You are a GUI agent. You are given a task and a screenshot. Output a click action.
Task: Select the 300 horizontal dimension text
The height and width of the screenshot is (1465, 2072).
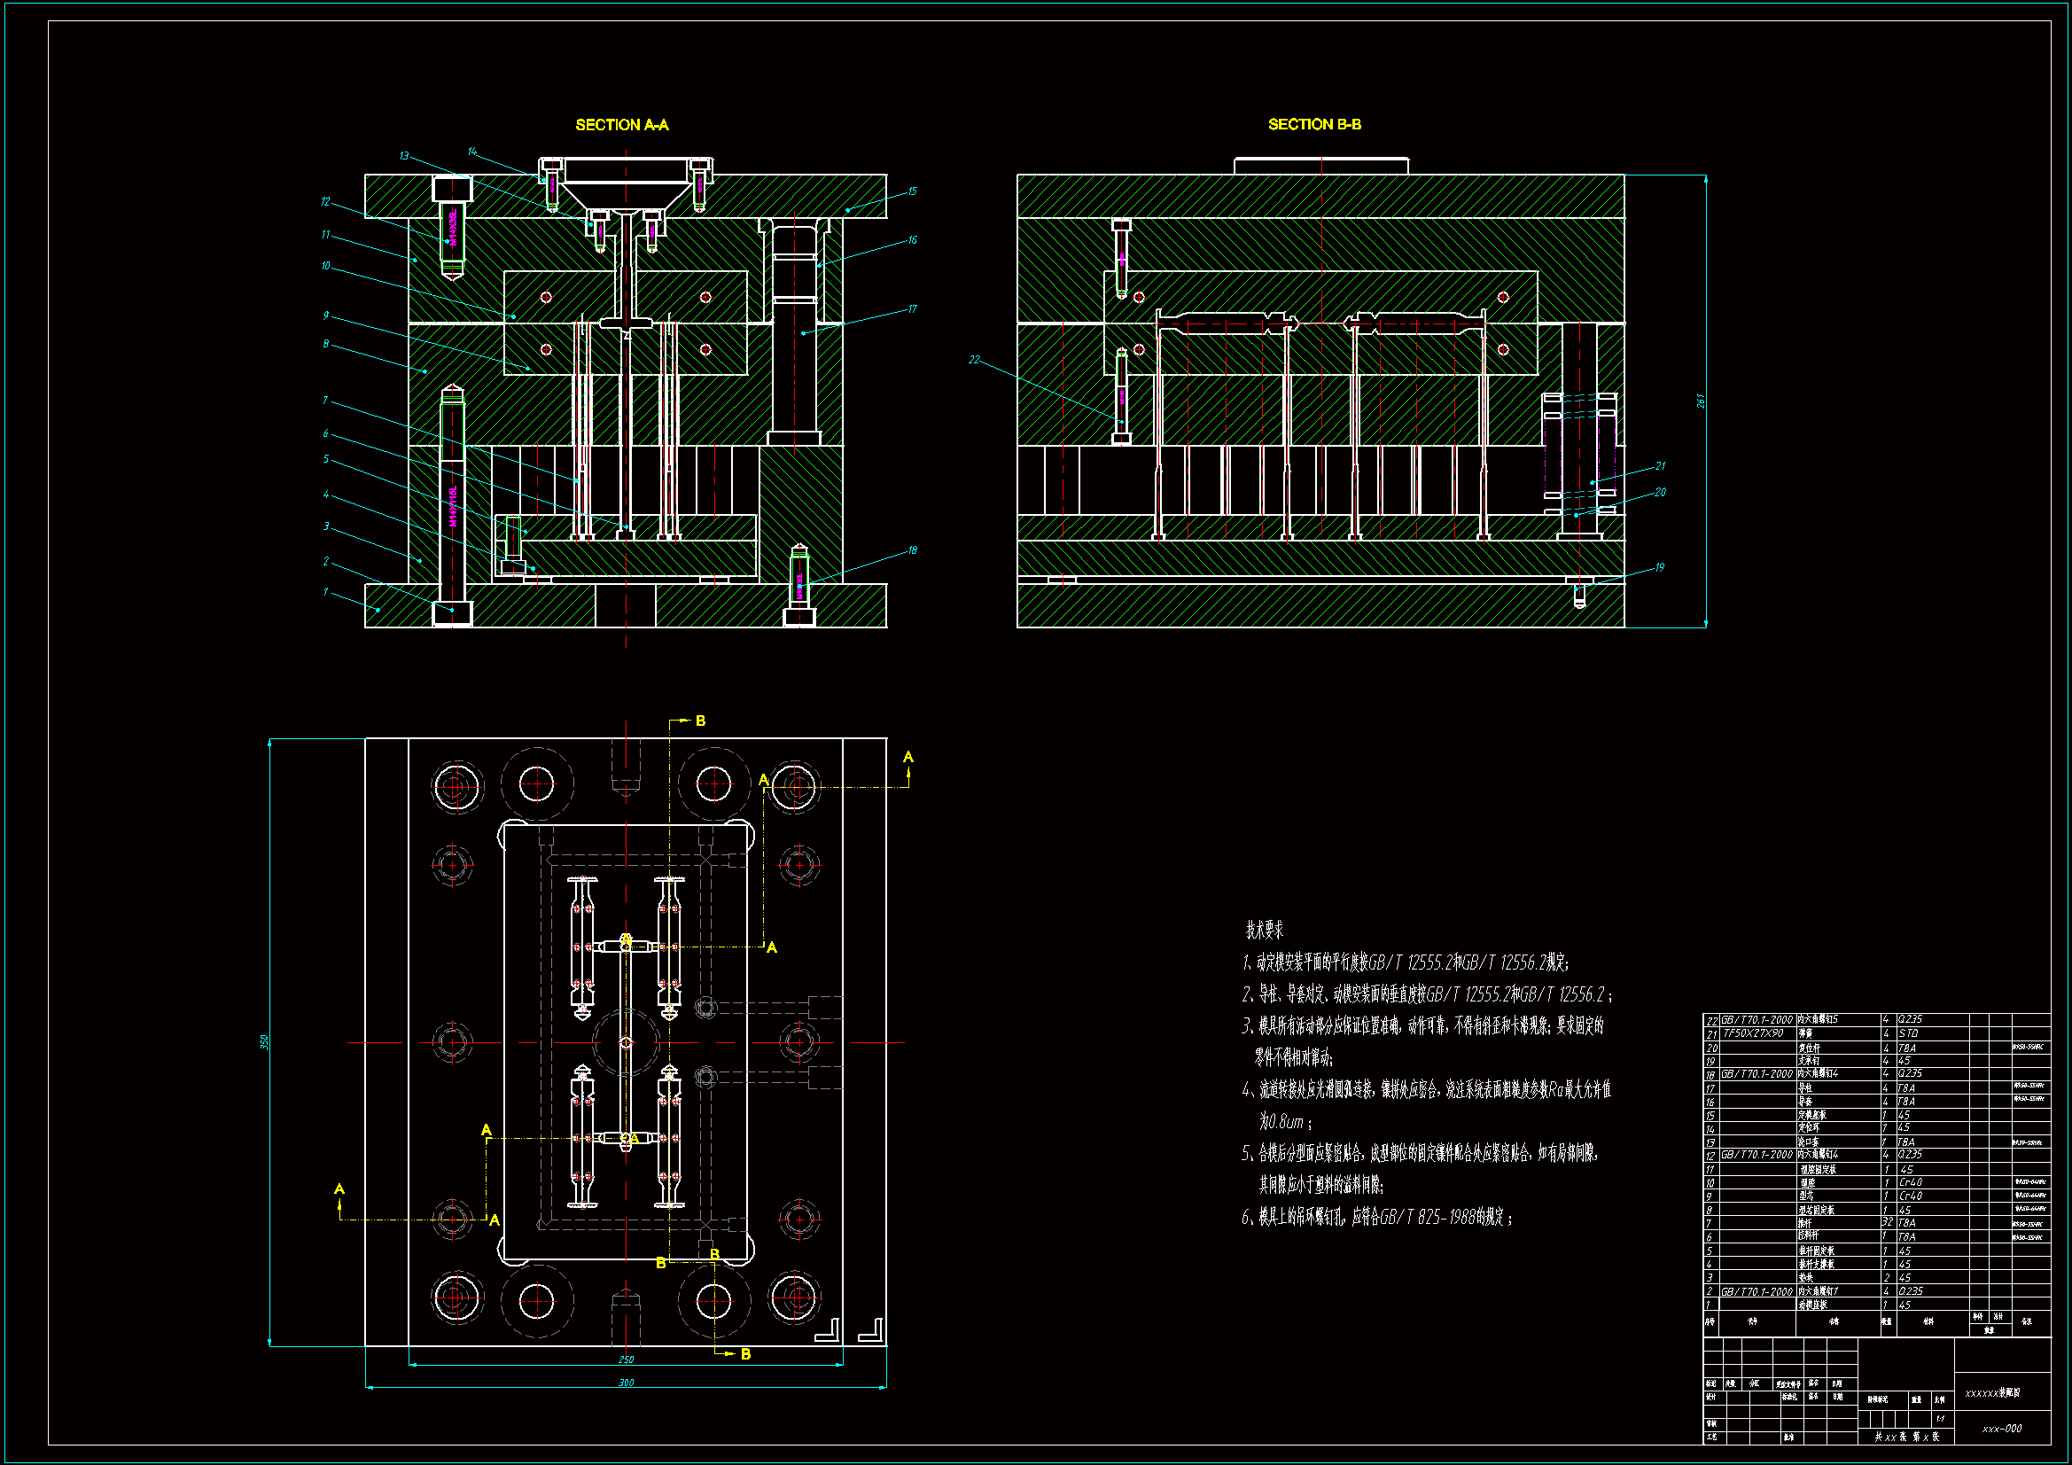click(x=626, y=1382)
